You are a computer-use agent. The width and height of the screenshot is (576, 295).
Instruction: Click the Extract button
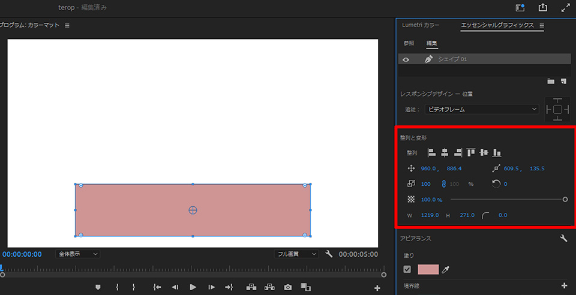[x=269, y=287]
